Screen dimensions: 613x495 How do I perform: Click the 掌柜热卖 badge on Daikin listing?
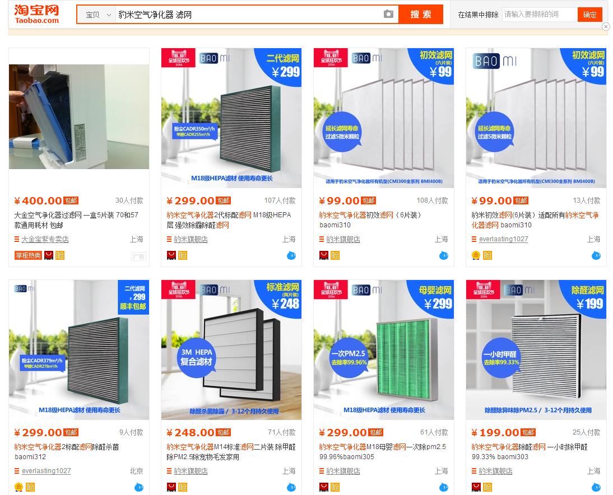28,255
